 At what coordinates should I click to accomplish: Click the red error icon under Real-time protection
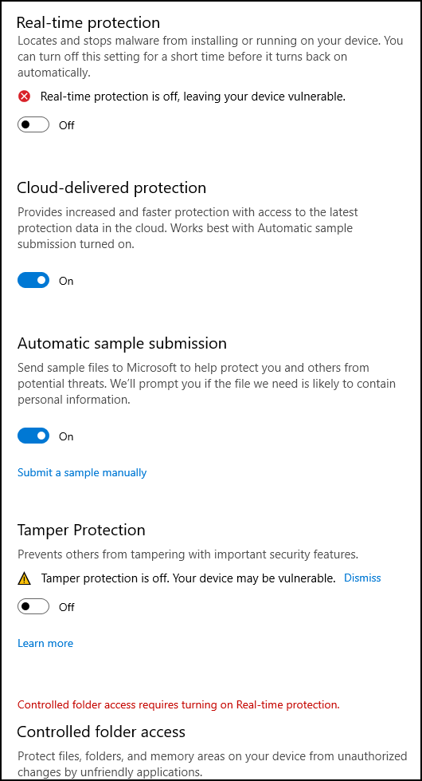point(24,97)
